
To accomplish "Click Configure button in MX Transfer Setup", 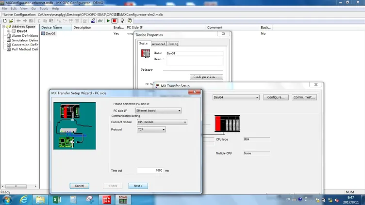I will pyautogui.click(x=276, y=97).
